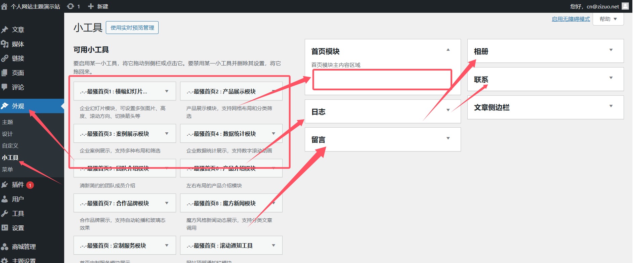Screen dimensions: 633x263
Task: Click the Links chain icon
Action: tap(5, 58)
